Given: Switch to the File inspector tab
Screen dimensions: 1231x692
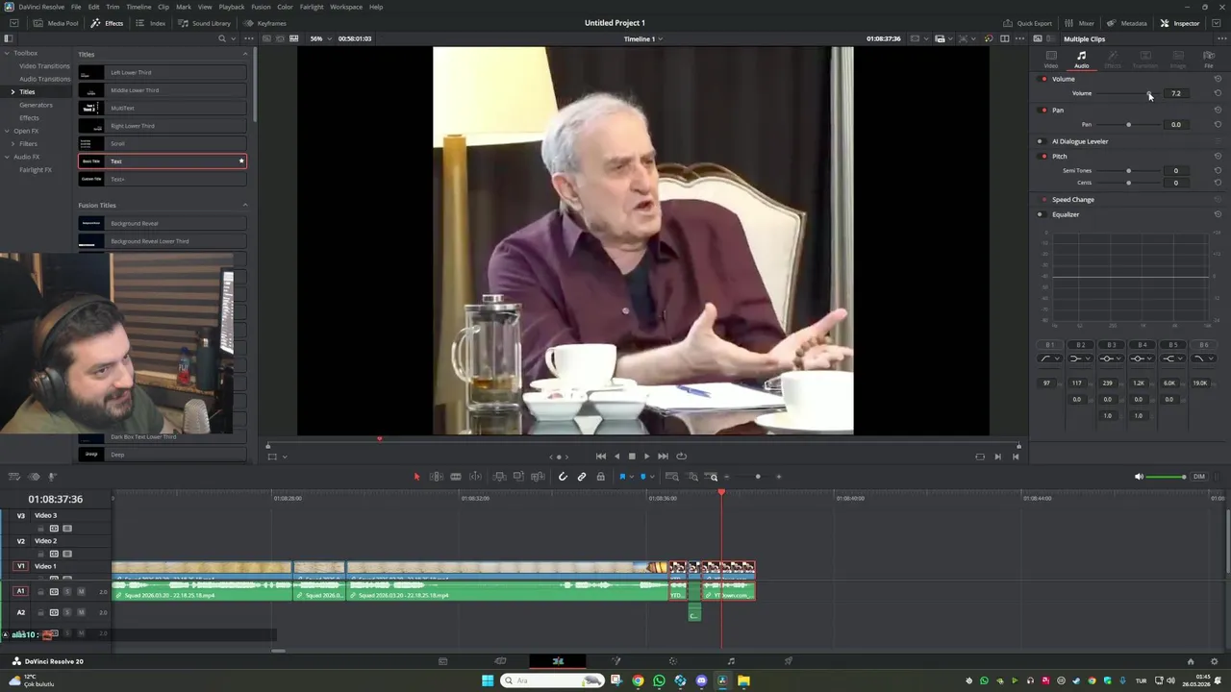Looking at the screenshot, I should pyautogui.click(x=1209, y=60).
